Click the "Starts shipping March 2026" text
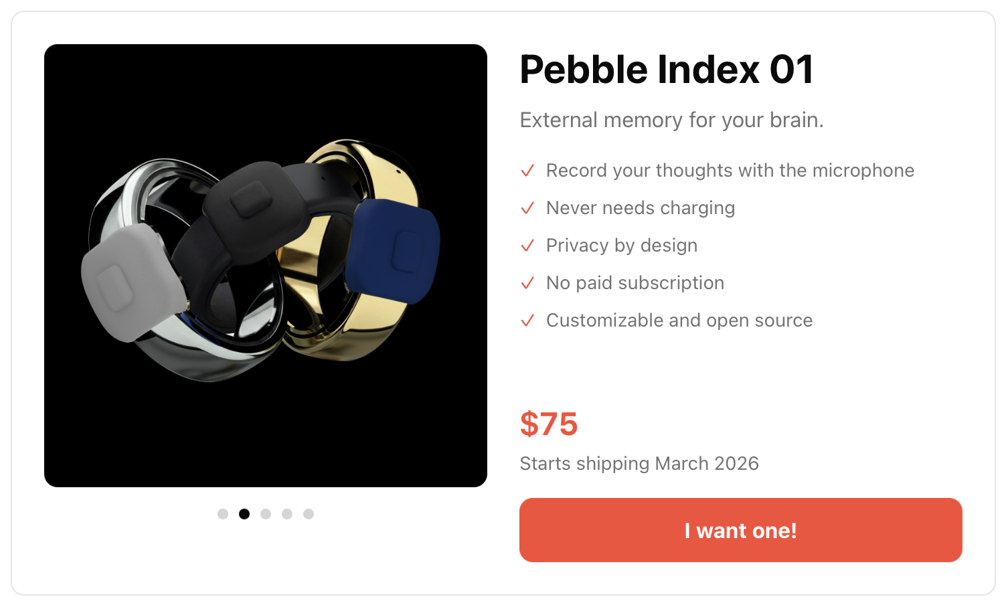The height and width of the screenshot is (601, 1008). [x=639, y=464]
